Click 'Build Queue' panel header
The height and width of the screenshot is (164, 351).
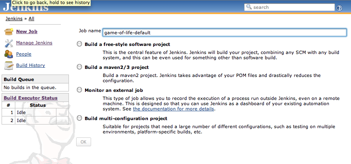coord(35,79)
